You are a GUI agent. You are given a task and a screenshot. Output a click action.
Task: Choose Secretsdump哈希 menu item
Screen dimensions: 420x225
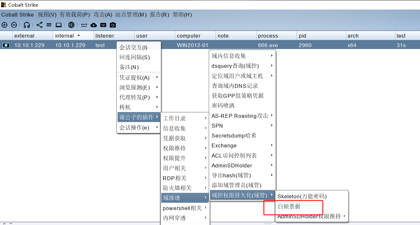point(243,136)
